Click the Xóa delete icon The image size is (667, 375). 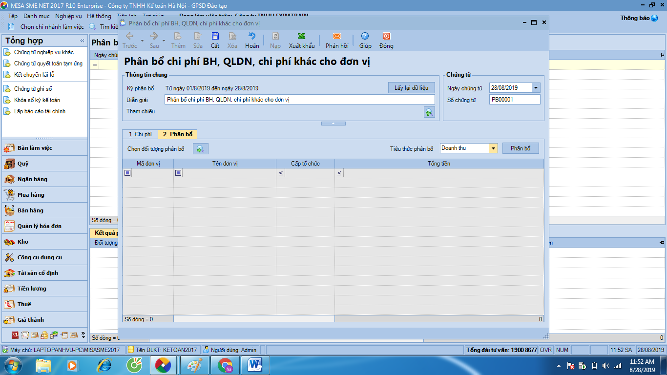[x=232, y=36]
